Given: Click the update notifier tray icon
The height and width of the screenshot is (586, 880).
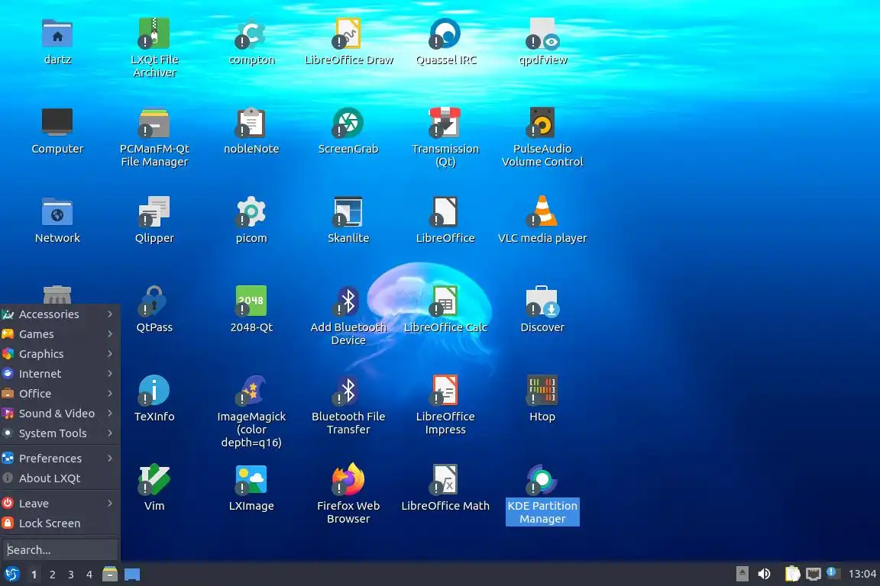Looking at the screenshot, I should tap(833, 573).
